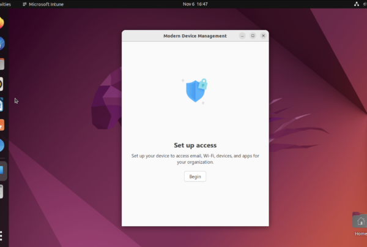Click the Modern Device Management title bar text
367x247 pixels.
pyautogui.click(x=195, y=36)
